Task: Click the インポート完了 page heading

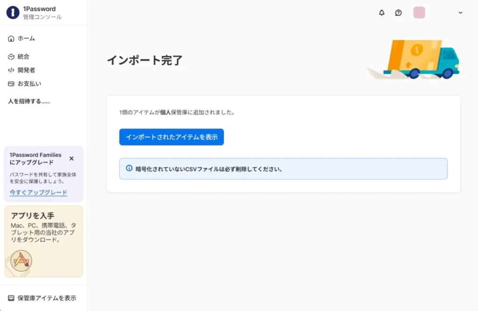Action: click(x=145, y=60)
